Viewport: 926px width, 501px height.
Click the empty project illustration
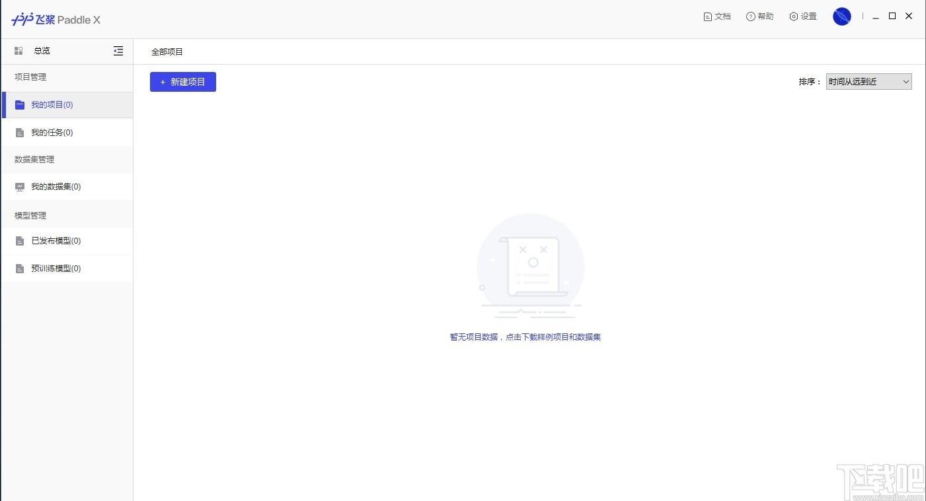[x=530, y=266]
